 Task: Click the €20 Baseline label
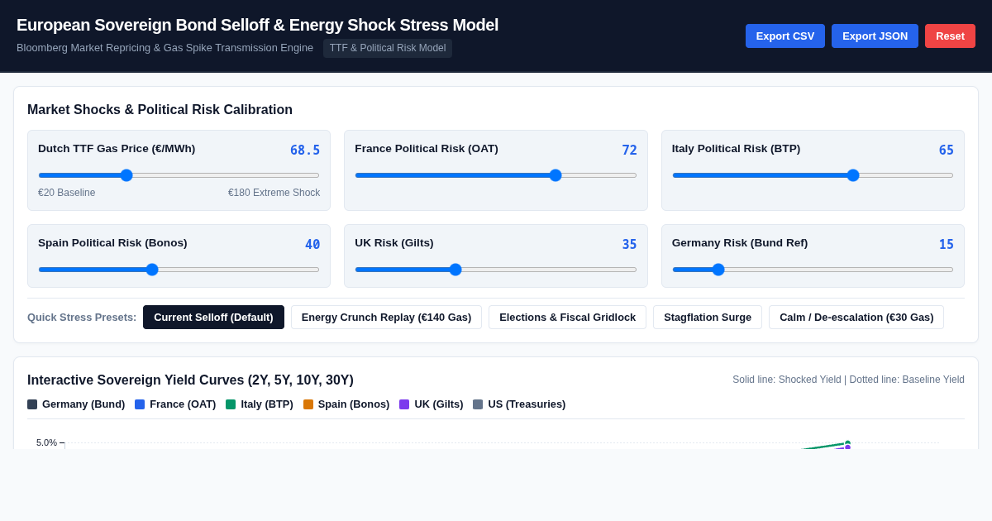(x=67, y=193)
